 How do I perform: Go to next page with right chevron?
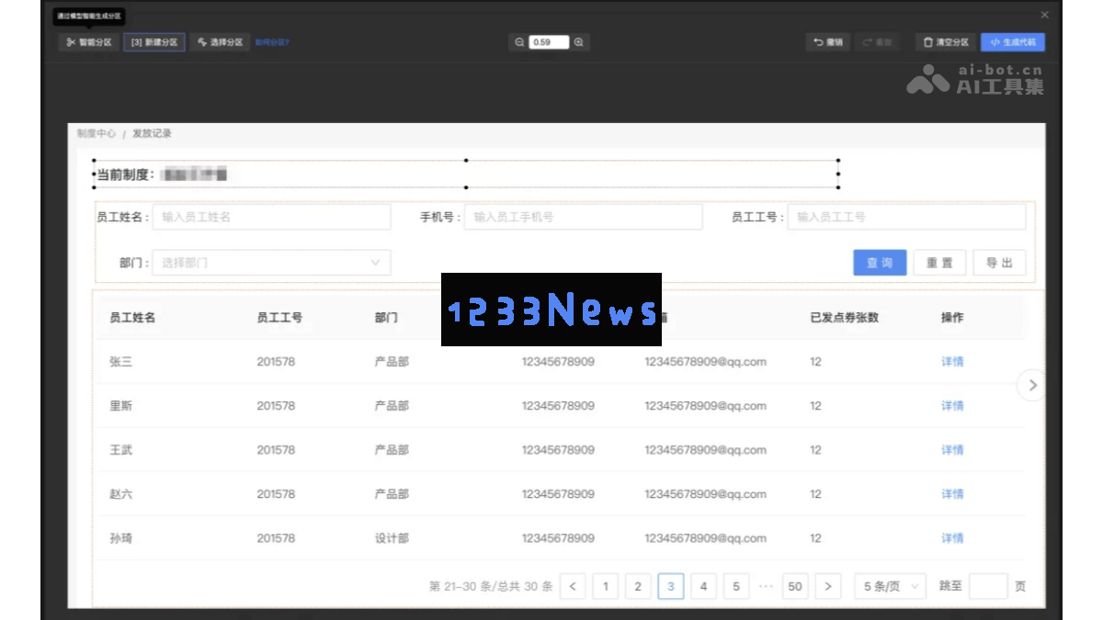coord(828,586)
